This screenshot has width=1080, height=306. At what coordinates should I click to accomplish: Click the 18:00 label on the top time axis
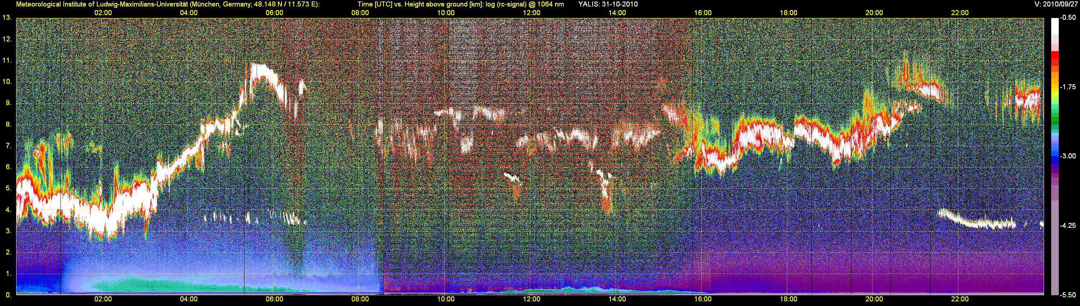point(789,13)
